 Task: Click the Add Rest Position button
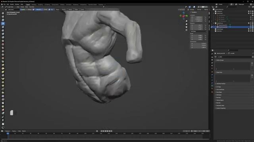pyautogui.click(x=221, y=84)
